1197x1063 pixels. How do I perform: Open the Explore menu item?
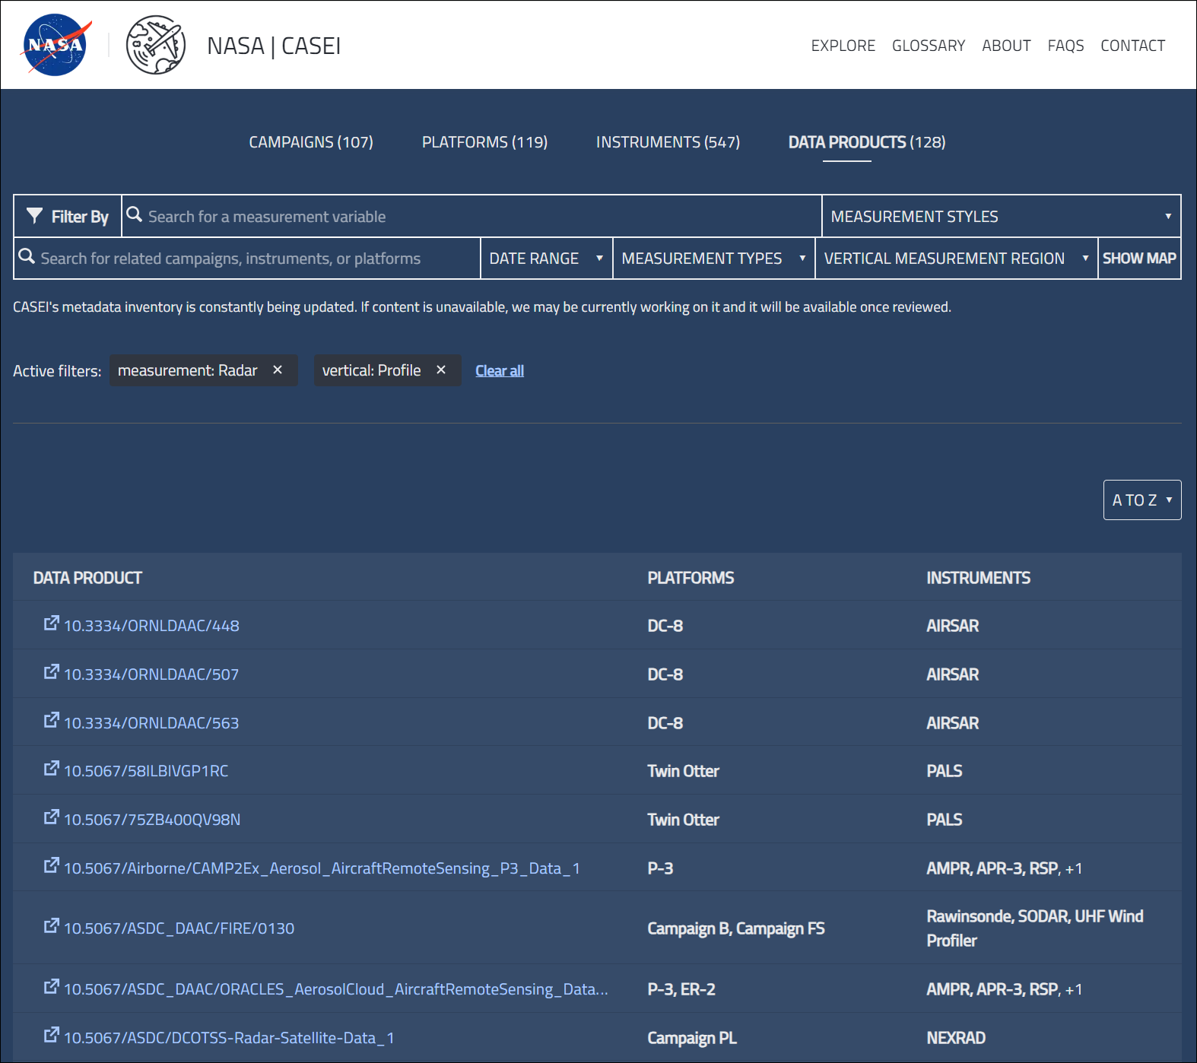843,46
